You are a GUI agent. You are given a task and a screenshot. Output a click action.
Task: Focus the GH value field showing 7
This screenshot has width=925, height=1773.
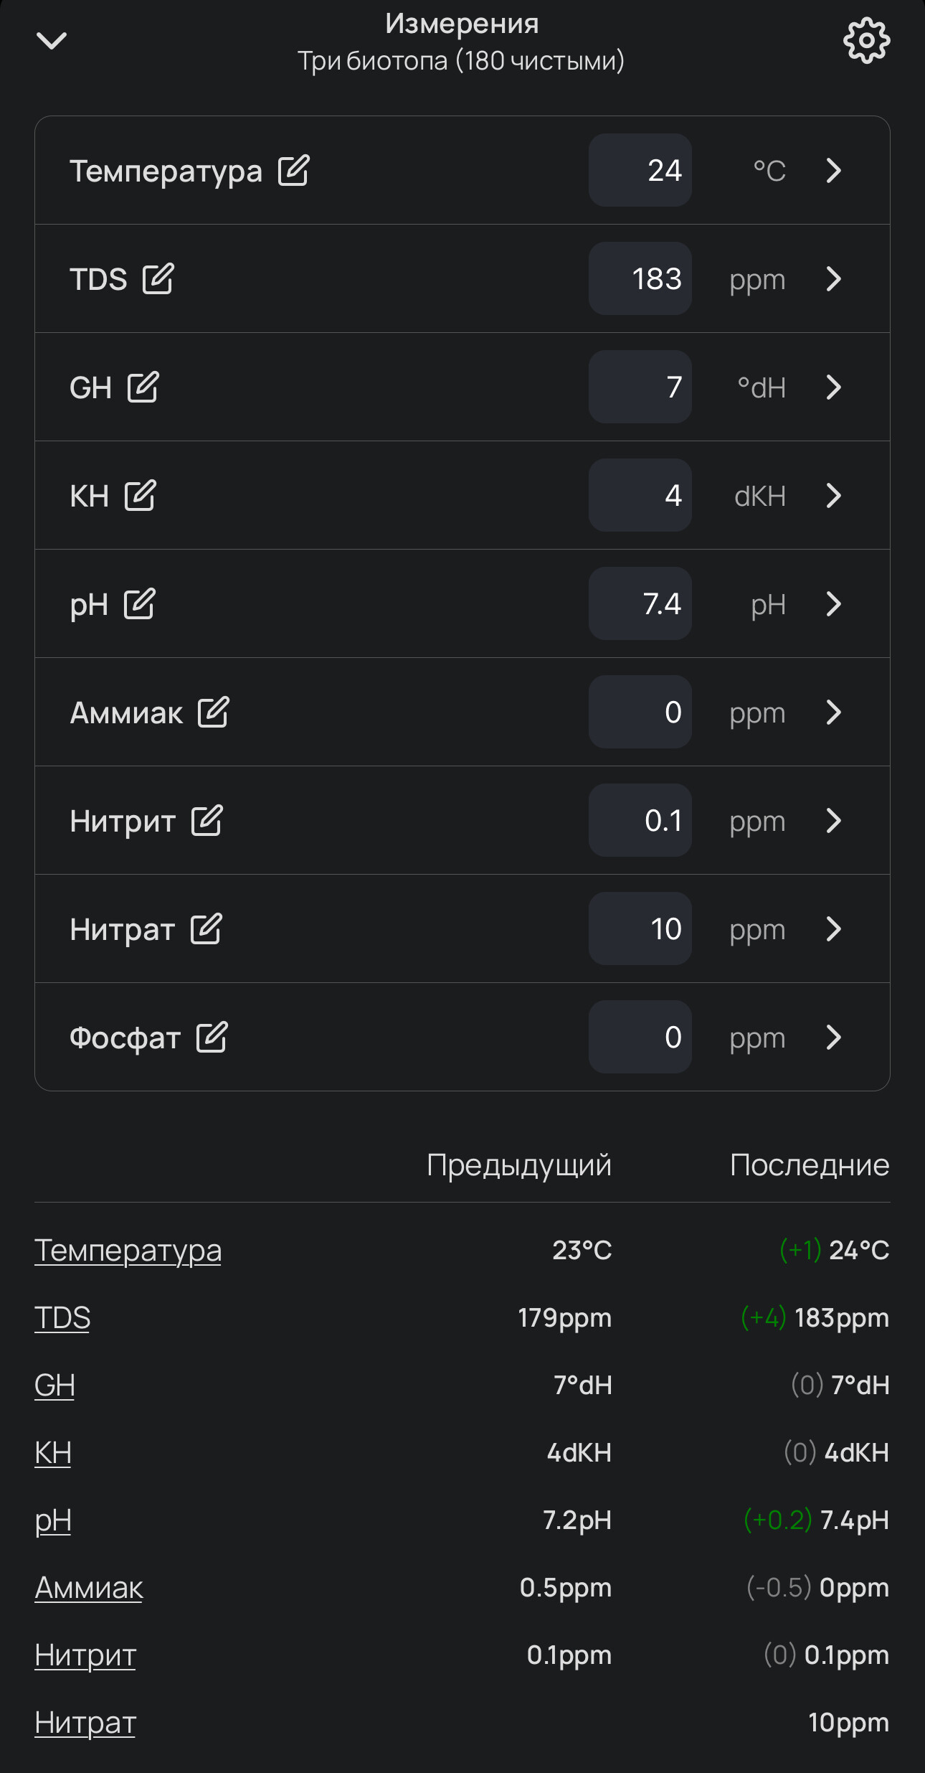point(640,387)
